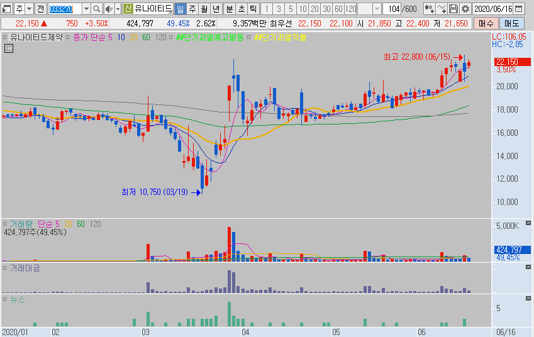Image resolution: width=534 pixels, height=337 pixels.
Task: Click the price legend's 20-day moving average label
Action: (133, 37)
